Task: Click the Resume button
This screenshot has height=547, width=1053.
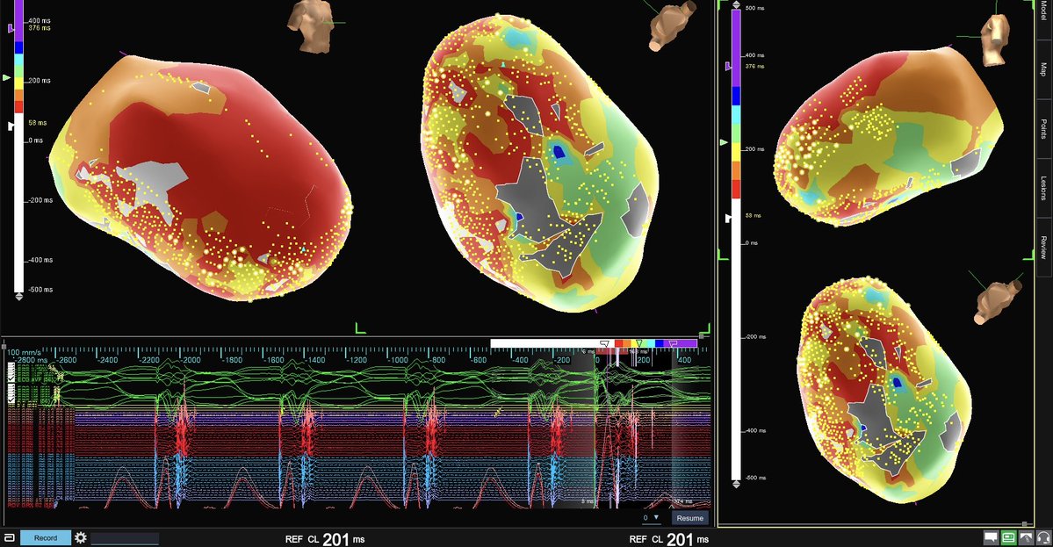Action: [x=689, y=518]
